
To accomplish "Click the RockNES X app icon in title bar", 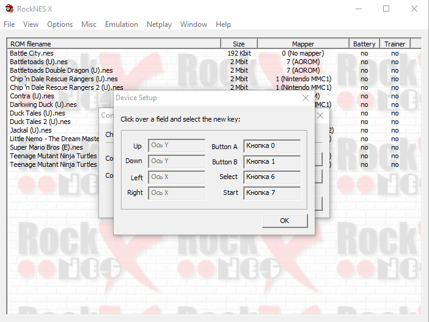I will click(10, 9).
